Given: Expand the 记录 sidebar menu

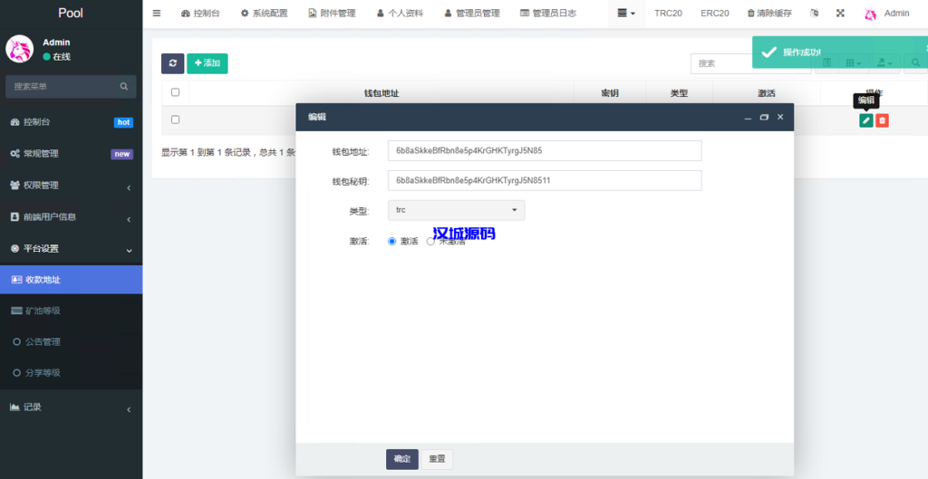Looking at the screenshot, I should coord(71,407).
